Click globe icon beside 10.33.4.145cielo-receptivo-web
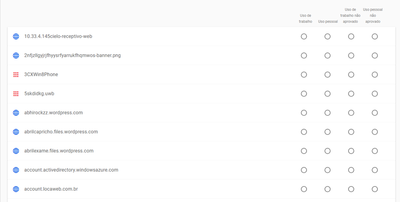400x202 pixels. point(16,37)
